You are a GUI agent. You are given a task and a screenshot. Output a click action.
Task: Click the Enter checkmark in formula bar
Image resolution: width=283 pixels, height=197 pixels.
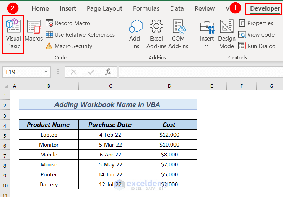[x=91, y=72]
